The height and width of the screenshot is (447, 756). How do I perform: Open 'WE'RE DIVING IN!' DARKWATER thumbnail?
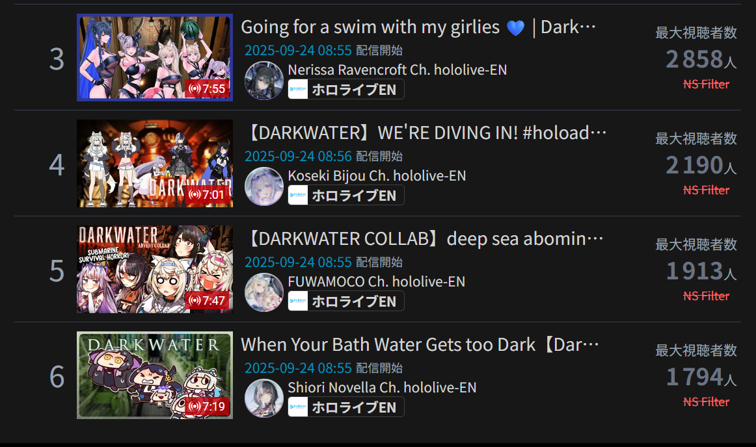point(155,163)
